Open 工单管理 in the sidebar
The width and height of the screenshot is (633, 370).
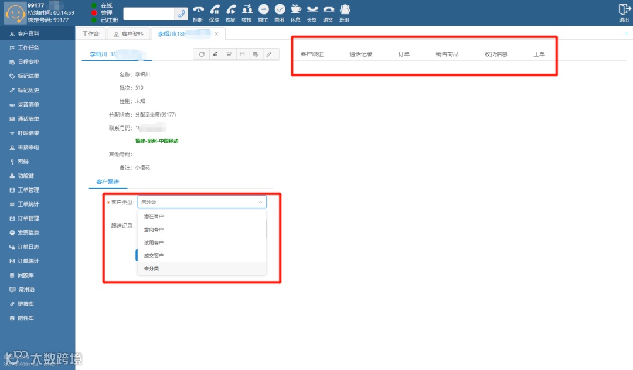click(x=38, y=190)
